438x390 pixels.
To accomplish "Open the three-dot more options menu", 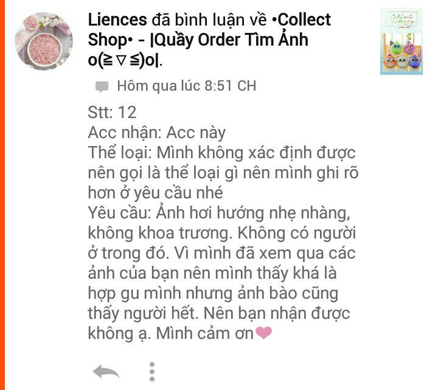I will pos(152,372).
